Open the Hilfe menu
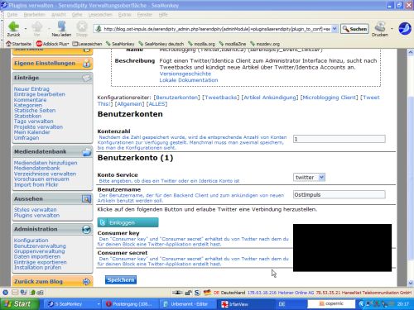 [163, 15]
